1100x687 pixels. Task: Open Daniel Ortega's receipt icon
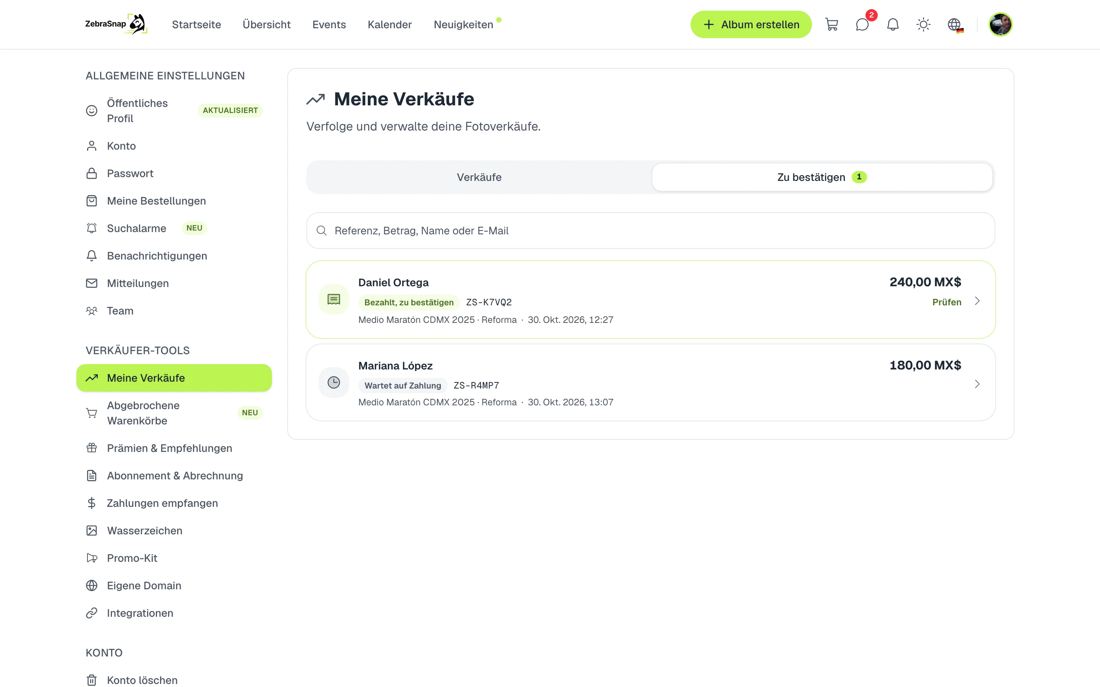(334, 300)
